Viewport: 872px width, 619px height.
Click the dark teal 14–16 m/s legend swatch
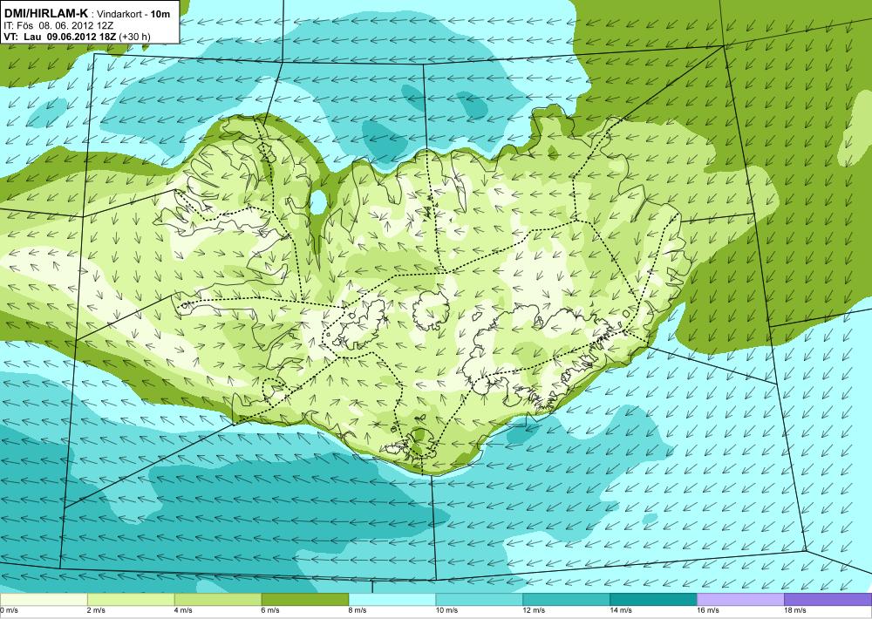[654, 600]
